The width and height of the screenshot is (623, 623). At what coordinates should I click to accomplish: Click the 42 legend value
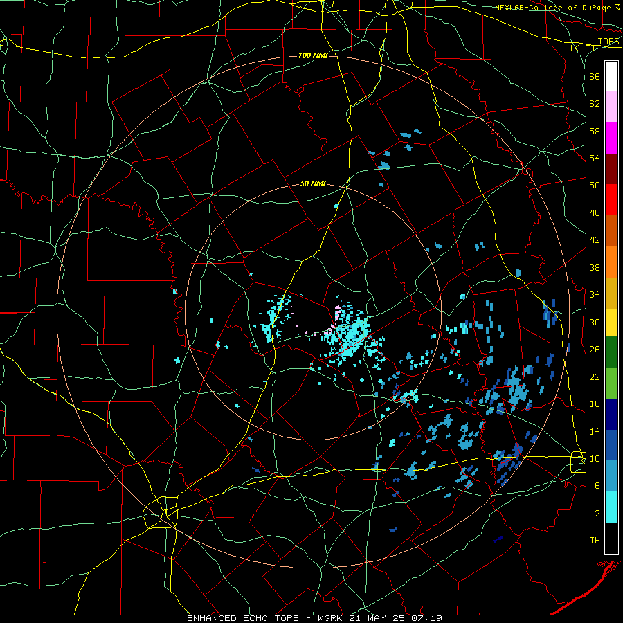595,240
